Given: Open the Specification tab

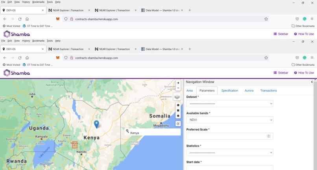Looking at the screenshot, I should click(229, 91).
